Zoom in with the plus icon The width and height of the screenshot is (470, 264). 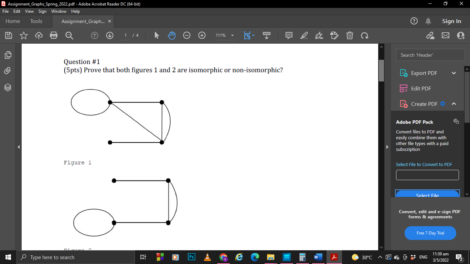pyautogui.click(x=202, y=35)
